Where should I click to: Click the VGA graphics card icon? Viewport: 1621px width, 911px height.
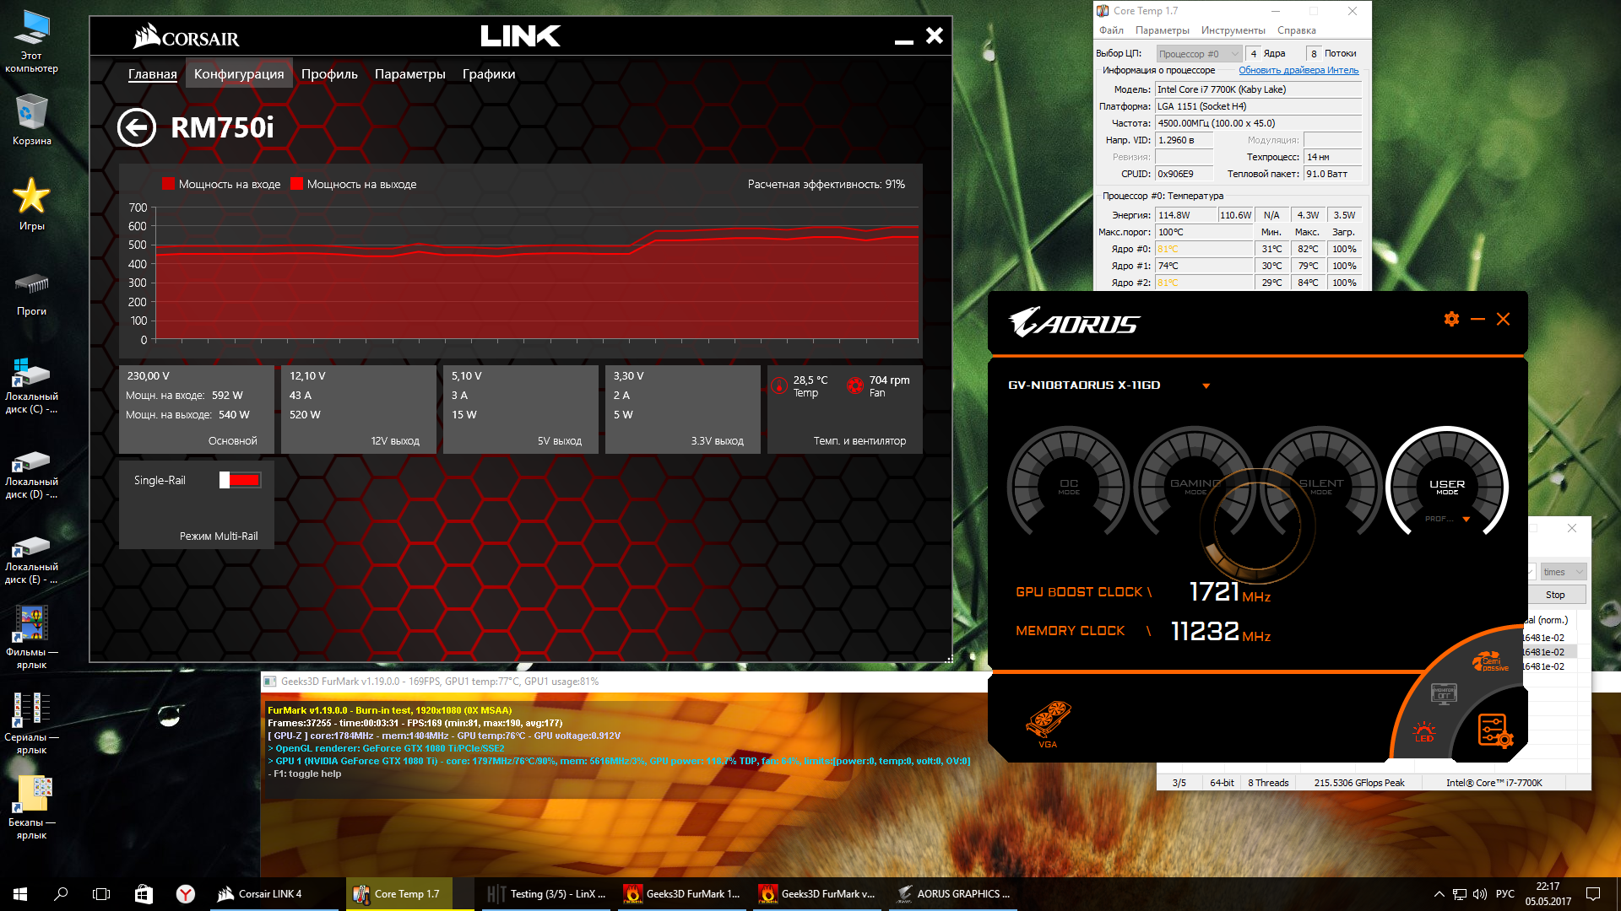pyautogui.click(x=1048, y=723)
